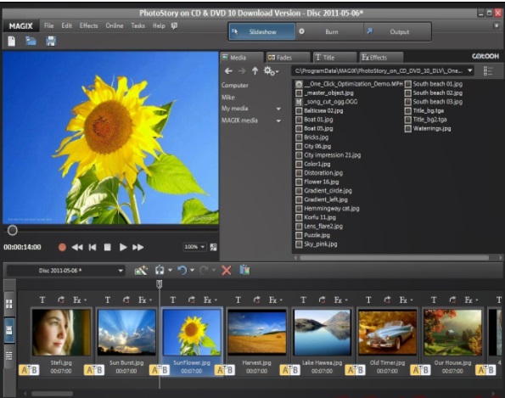Tick the checkbox for _master_object.jpg
Image resolution: width=505 pixels, height=398 pixels.
pos(299,93)
